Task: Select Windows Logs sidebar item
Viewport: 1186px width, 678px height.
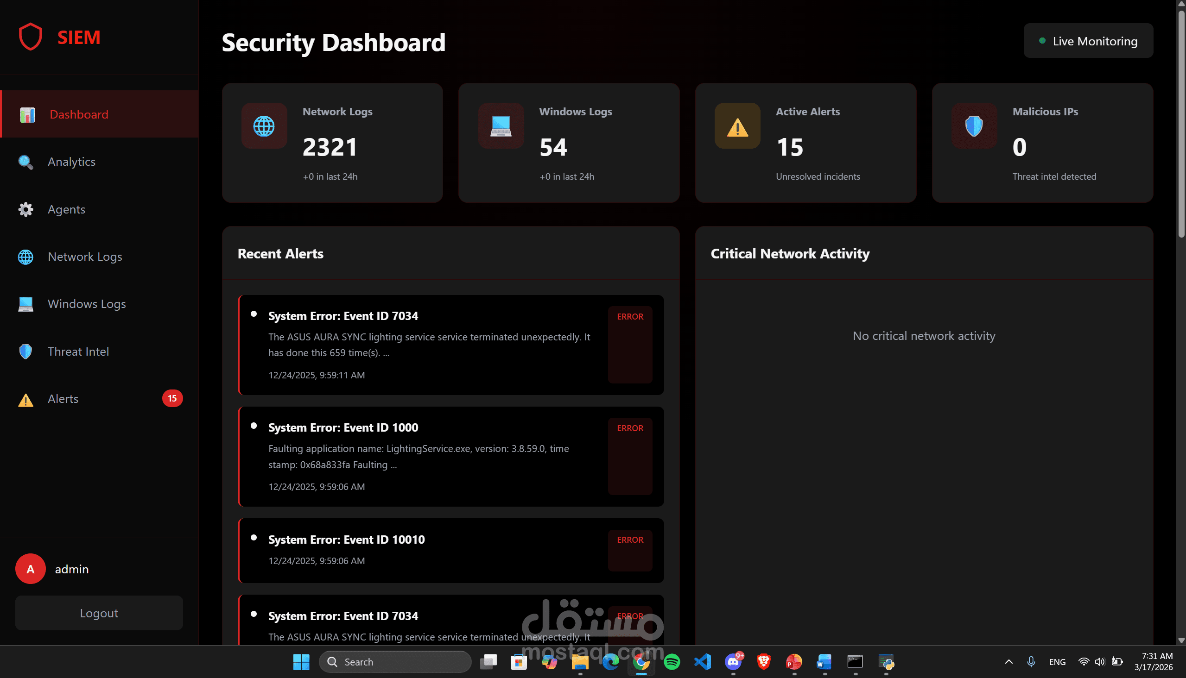Action: pyautogui.click(x=87, y=304)
